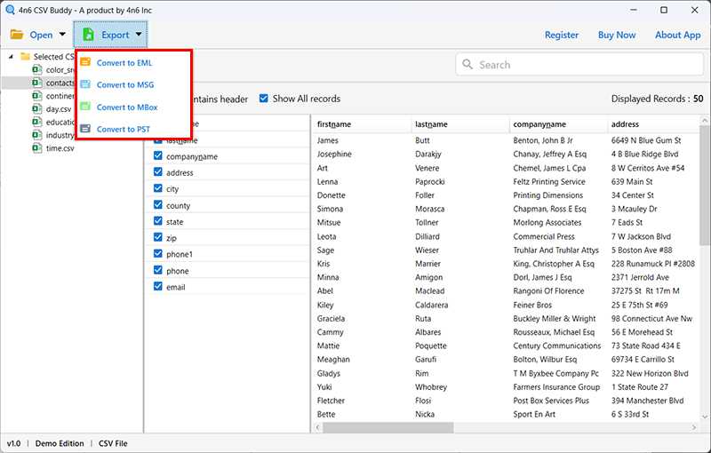The width and height of the screenshot is (711, 453).
Task: Click the Open folder icon
Action: pyautogui.click(x=17, y=35)
